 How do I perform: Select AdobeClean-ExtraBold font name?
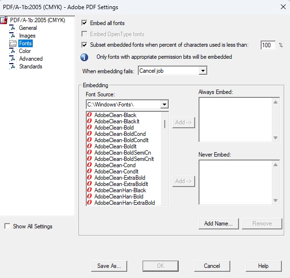[x=119, y=178]
